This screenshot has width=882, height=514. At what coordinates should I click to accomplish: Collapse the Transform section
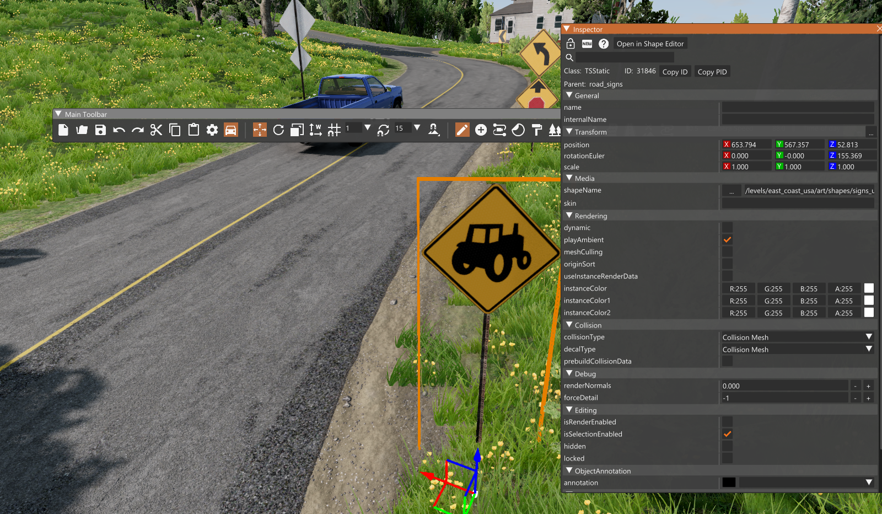[x=569, y=132]
